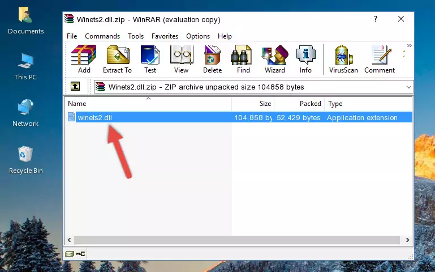435x272 pixels.
Task: Go up one folder level
Action: (75, 86)
